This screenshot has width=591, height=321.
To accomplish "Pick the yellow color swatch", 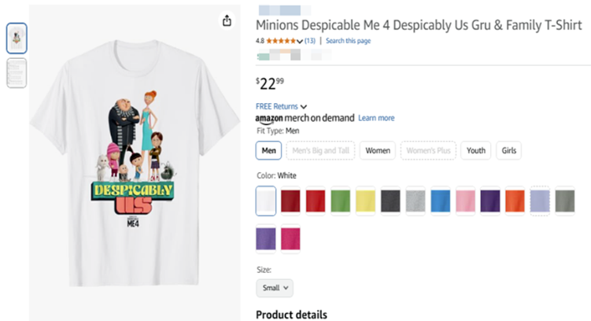I will 365,201.
